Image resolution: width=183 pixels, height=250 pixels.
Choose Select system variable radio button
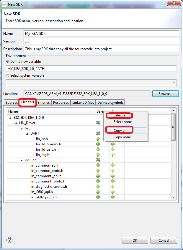point(7,75)
